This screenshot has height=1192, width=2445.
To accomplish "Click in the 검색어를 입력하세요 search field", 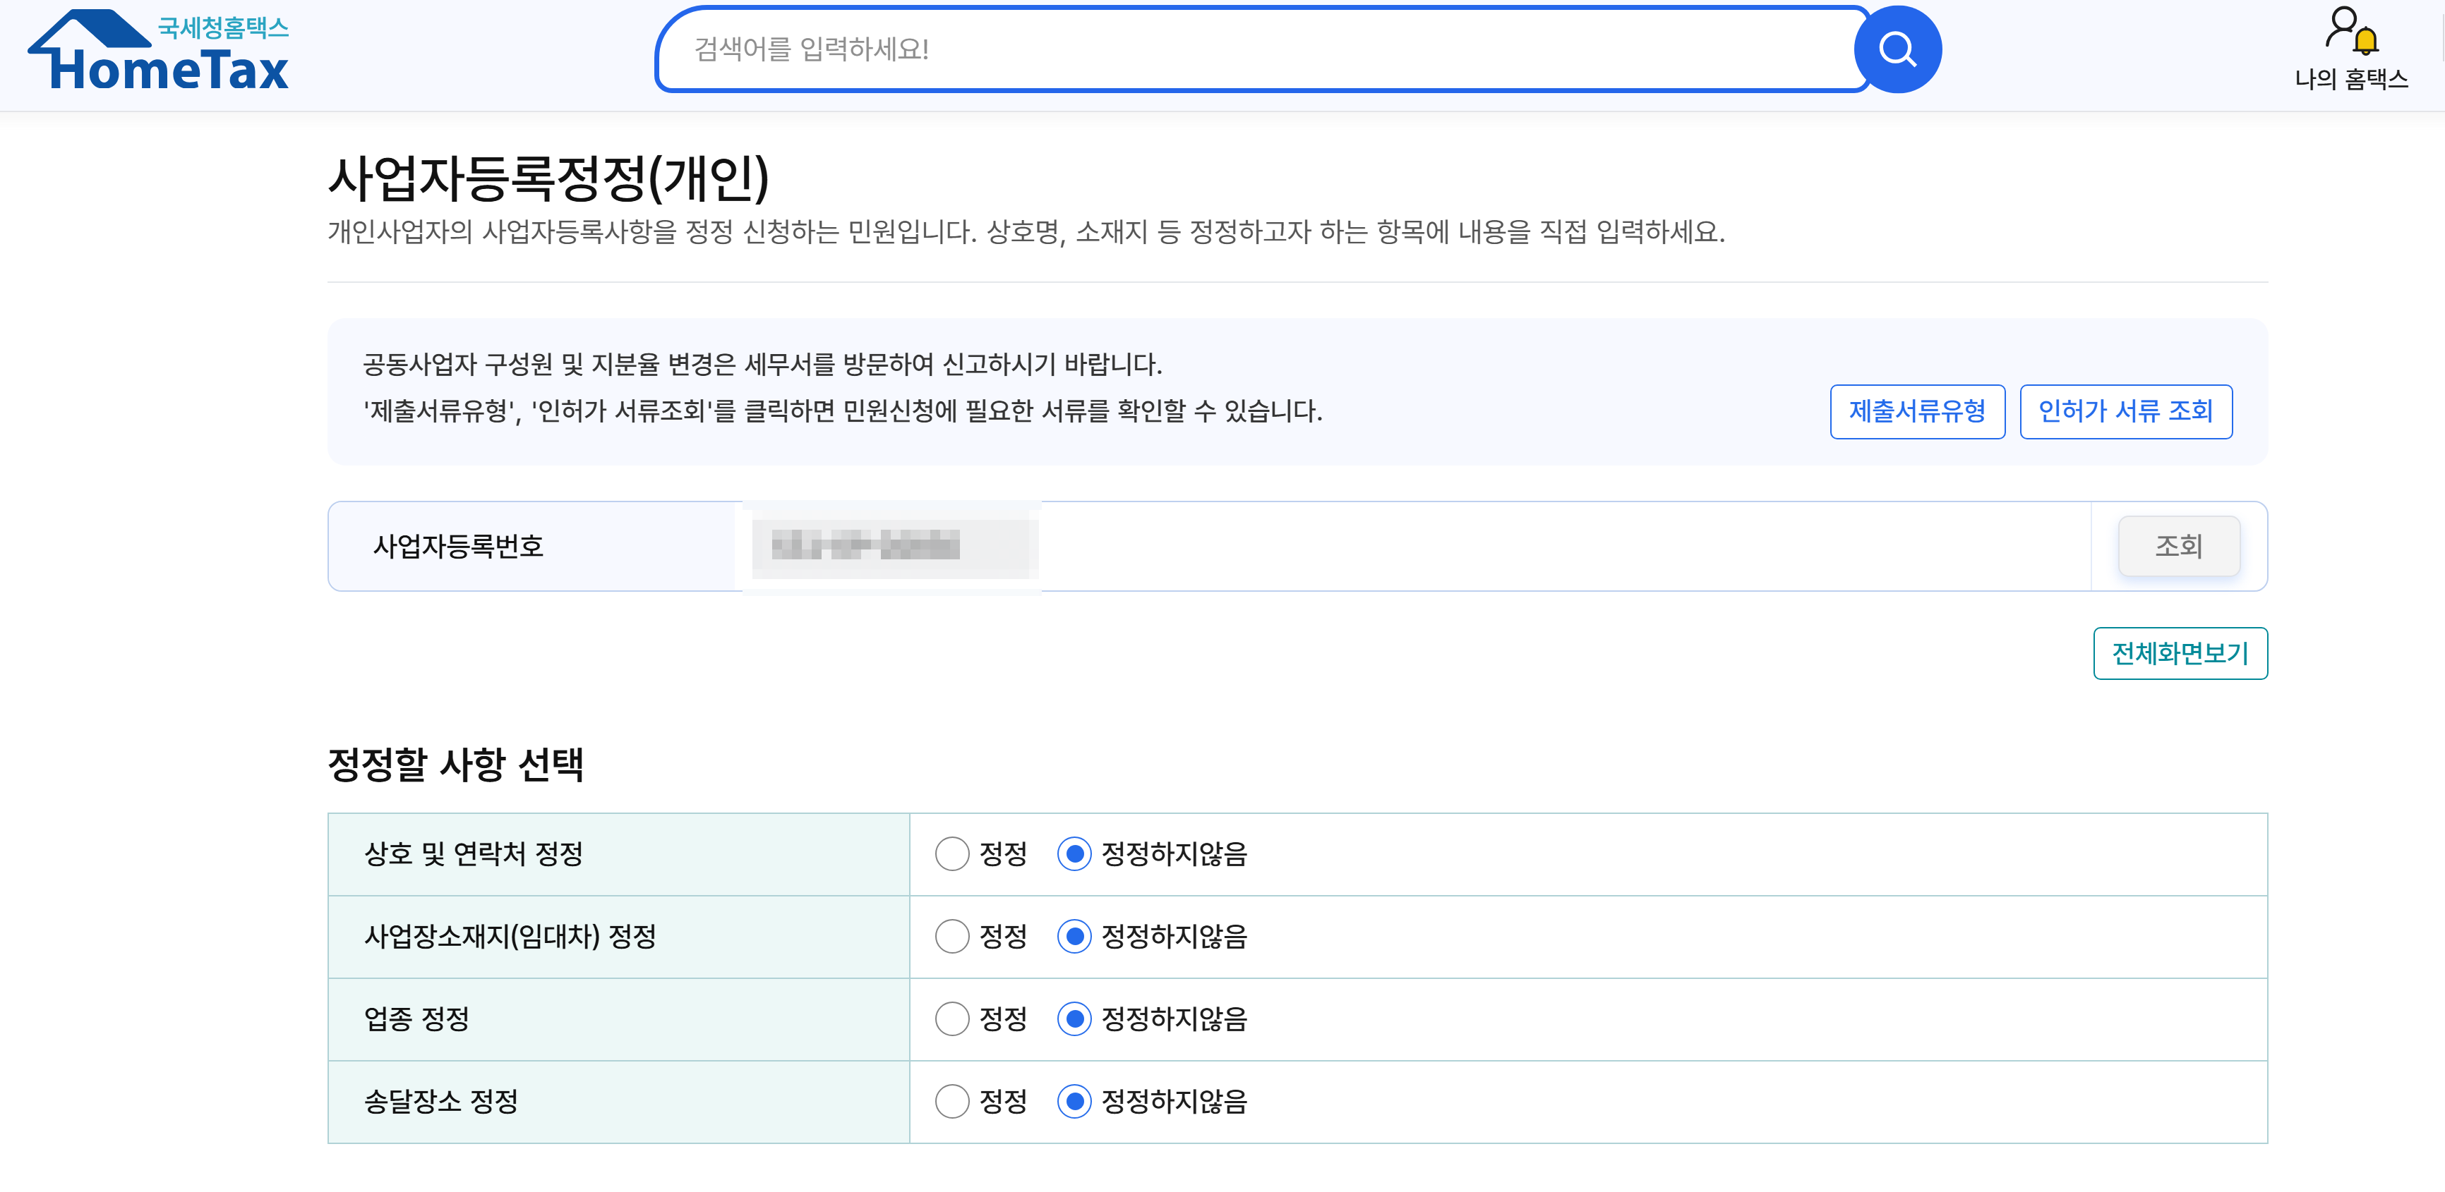I will pos(1253,49).
